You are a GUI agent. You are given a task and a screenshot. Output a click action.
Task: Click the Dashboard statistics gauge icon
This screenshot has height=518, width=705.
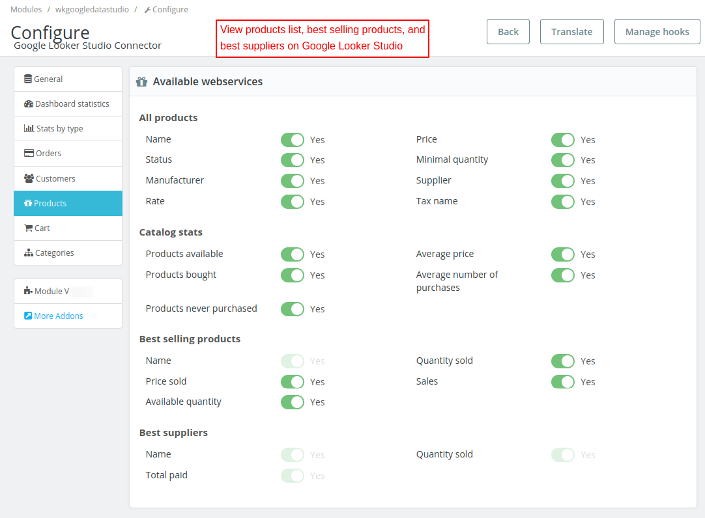[x=29, y=104]
